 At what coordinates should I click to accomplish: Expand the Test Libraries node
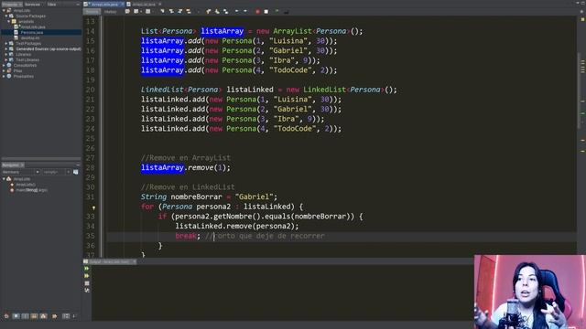(x=6, y=59)
